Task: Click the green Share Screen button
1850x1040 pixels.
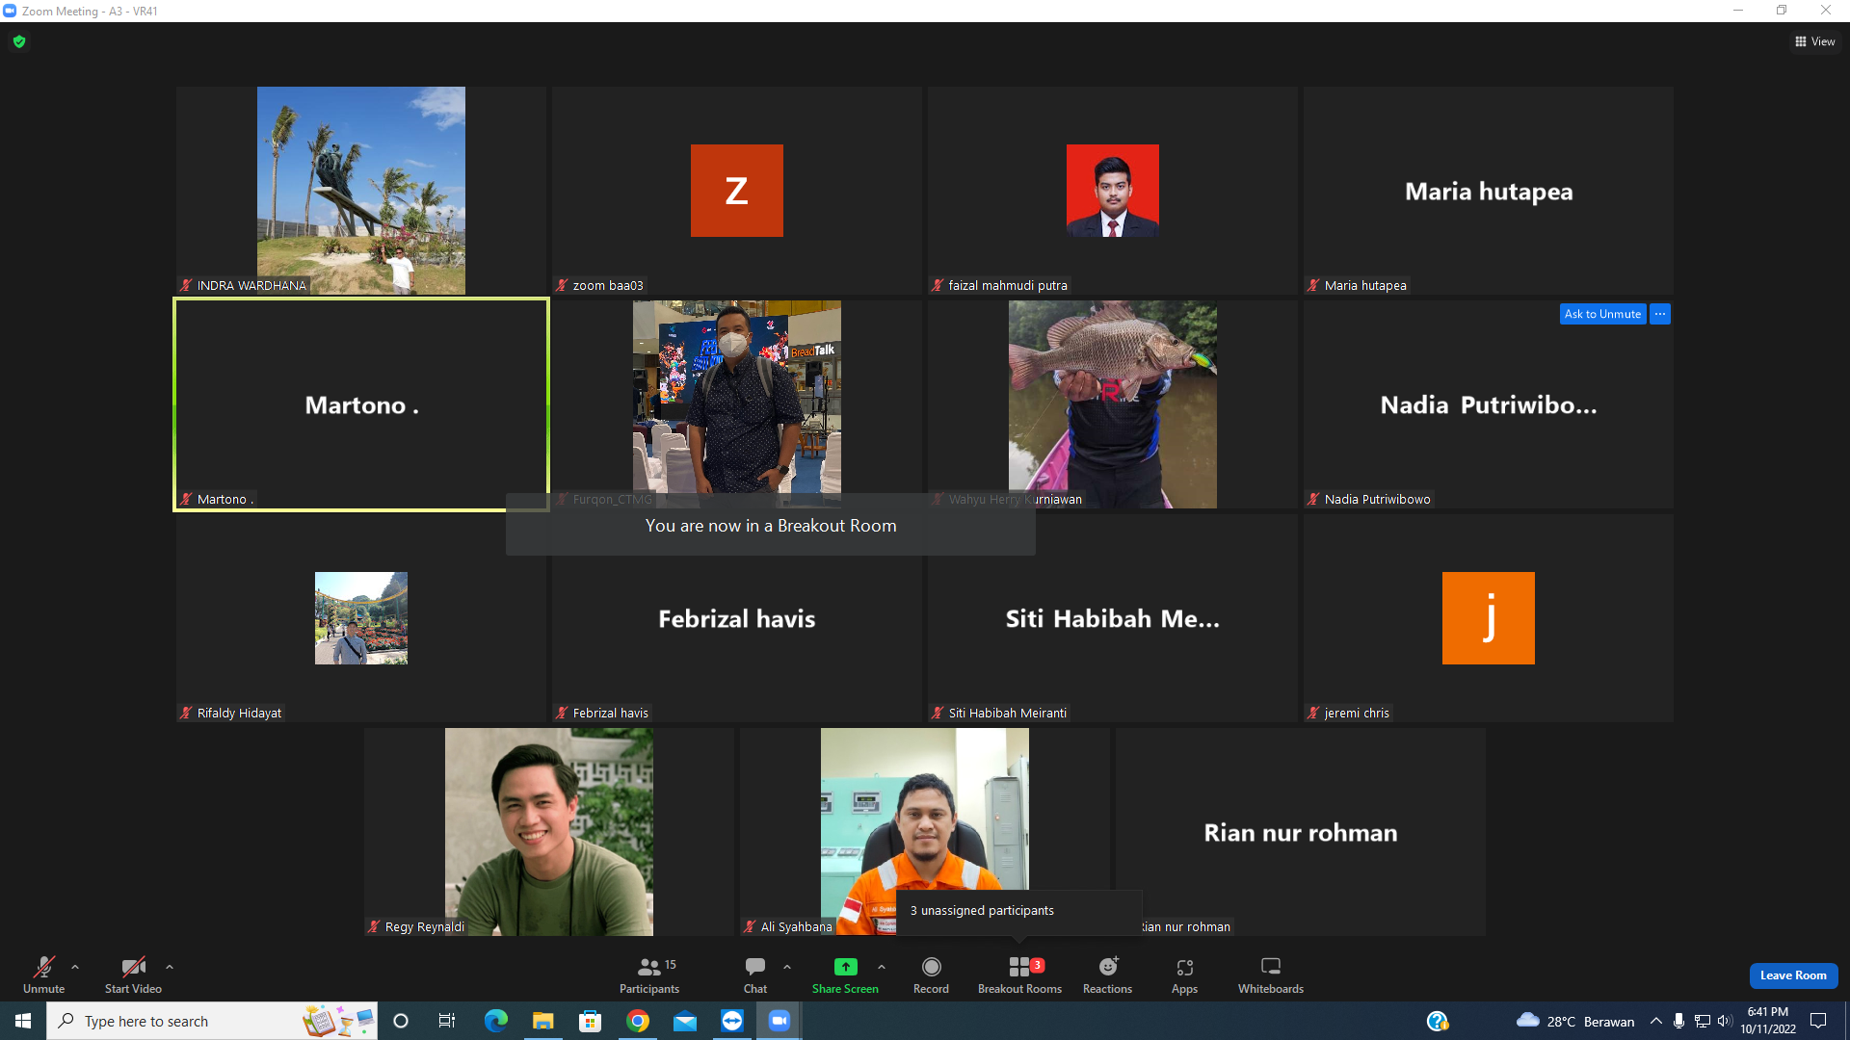Action: tap(845, 975)
